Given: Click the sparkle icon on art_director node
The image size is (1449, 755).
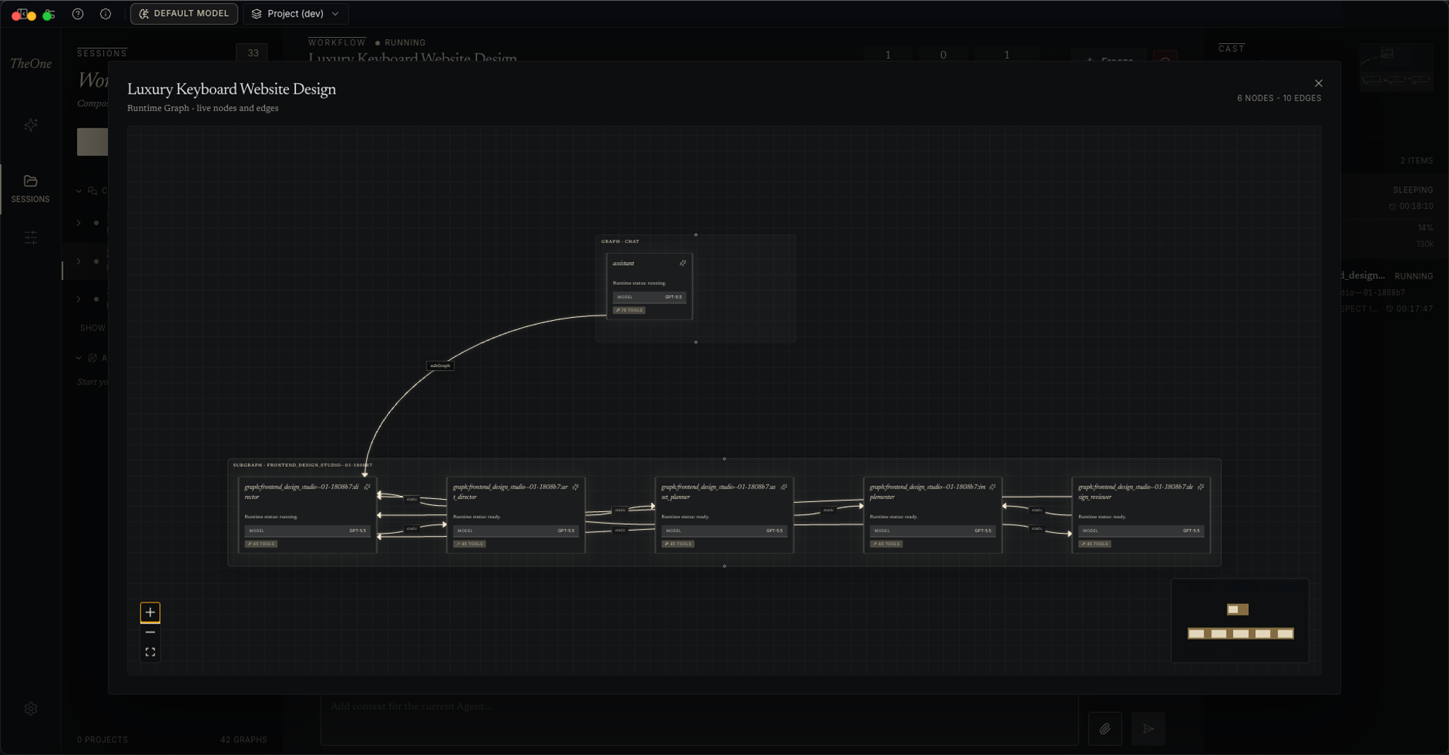Looking at the screenshot, I should tap(575, 487).
